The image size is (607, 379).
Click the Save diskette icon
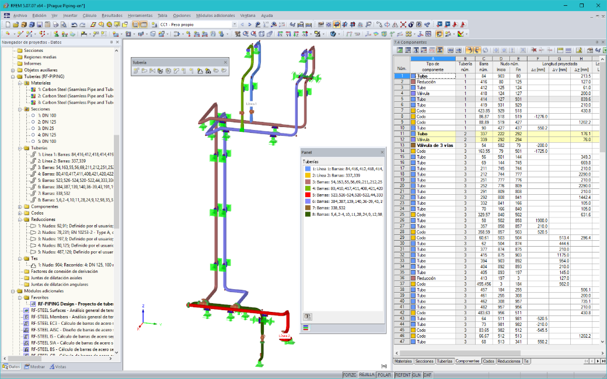click(x=40, y=24)
